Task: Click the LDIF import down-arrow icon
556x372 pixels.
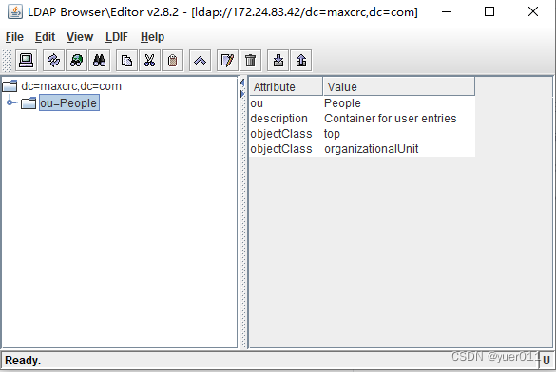Action: tap(278, 61)
